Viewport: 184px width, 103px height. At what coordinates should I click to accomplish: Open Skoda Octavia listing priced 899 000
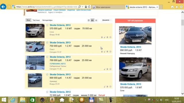tap(60, 74)
